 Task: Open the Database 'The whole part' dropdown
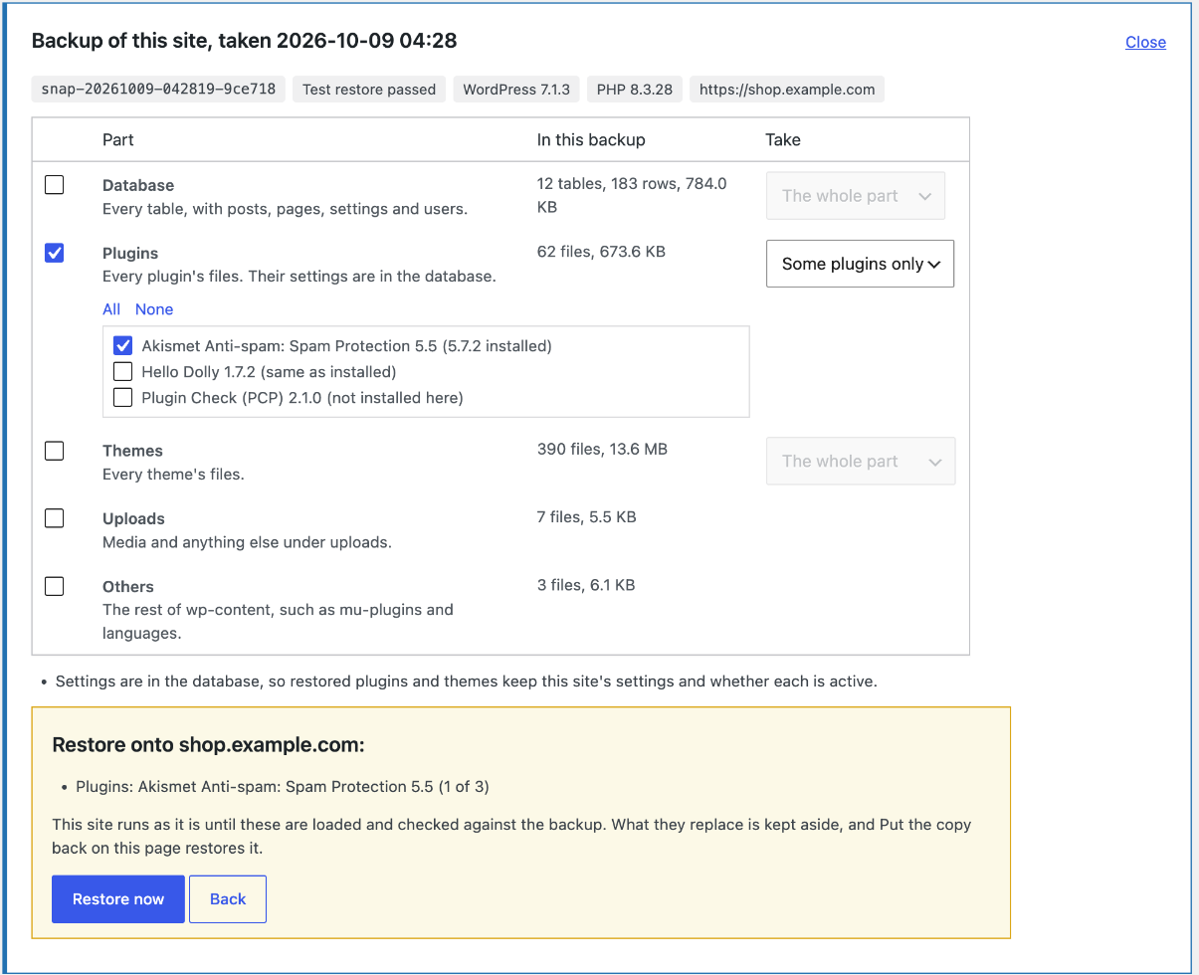tap(856, 196)
